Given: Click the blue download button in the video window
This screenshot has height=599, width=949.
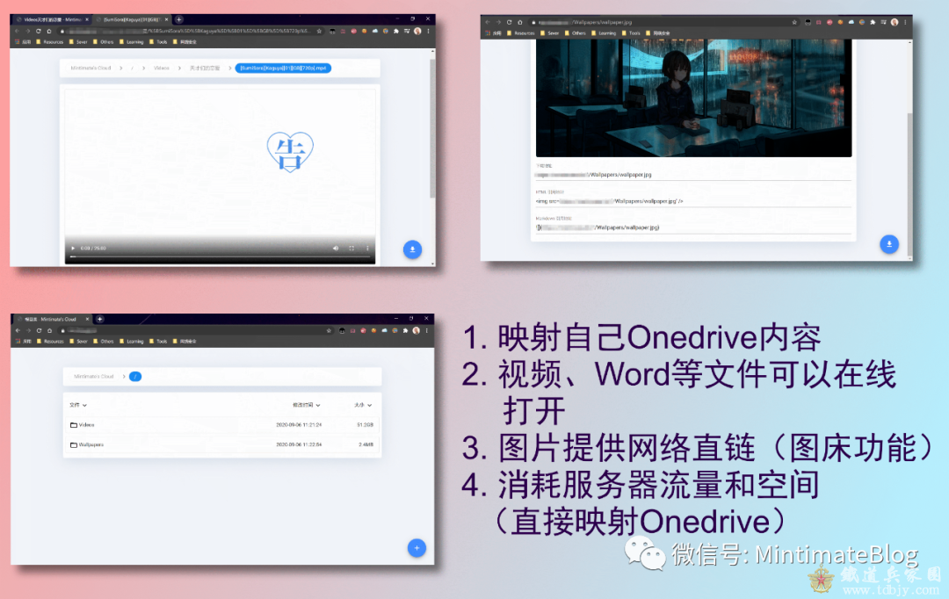Looking at the screenshot, I should (412, 249).
